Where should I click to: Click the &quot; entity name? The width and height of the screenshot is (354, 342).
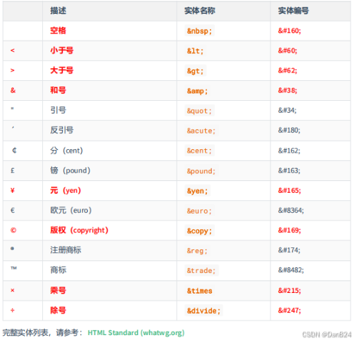click(199, 111)
